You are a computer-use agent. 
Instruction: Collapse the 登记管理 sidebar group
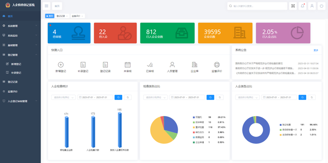pyautogui.click(x=20, y=55)
